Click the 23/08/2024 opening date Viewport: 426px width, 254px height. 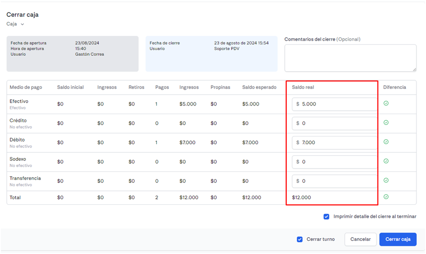pos(87,43)
